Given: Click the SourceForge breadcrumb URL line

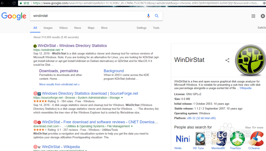Looking at the screenshot, I should (x=77, y=98).
